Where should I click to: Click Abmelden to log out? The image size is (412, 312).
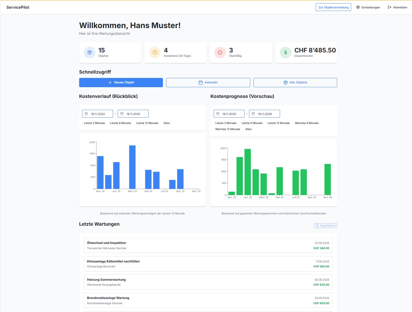click(398, 7)
